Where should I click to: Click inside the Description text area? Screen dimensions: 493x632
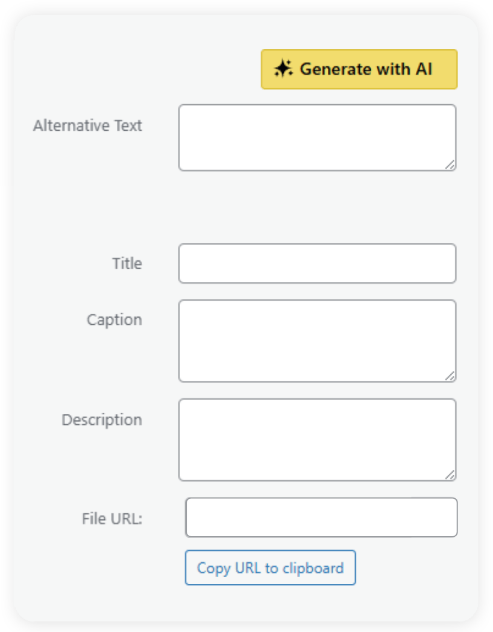coord(316,439)
